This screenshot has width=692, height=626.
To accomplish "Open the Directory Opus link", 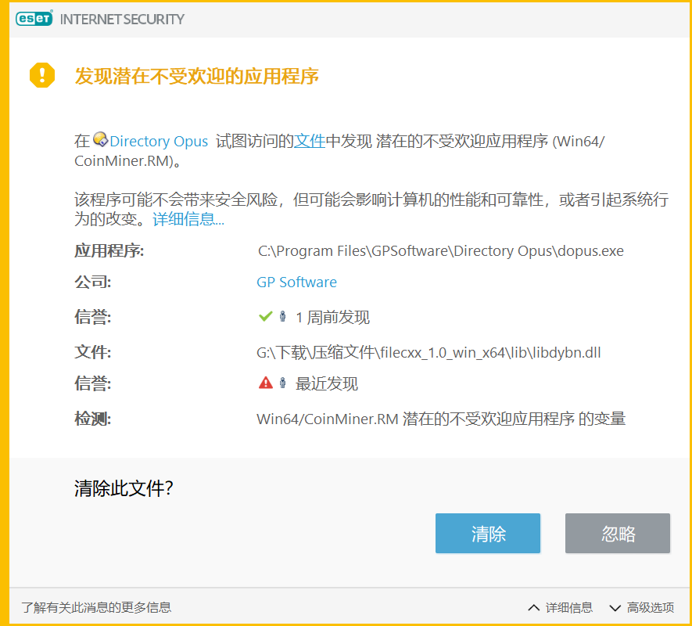I will 159,142.
